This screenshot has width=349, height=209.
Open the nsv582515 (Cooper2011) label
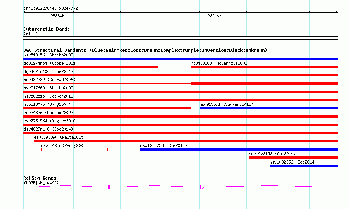click(49, 96)
